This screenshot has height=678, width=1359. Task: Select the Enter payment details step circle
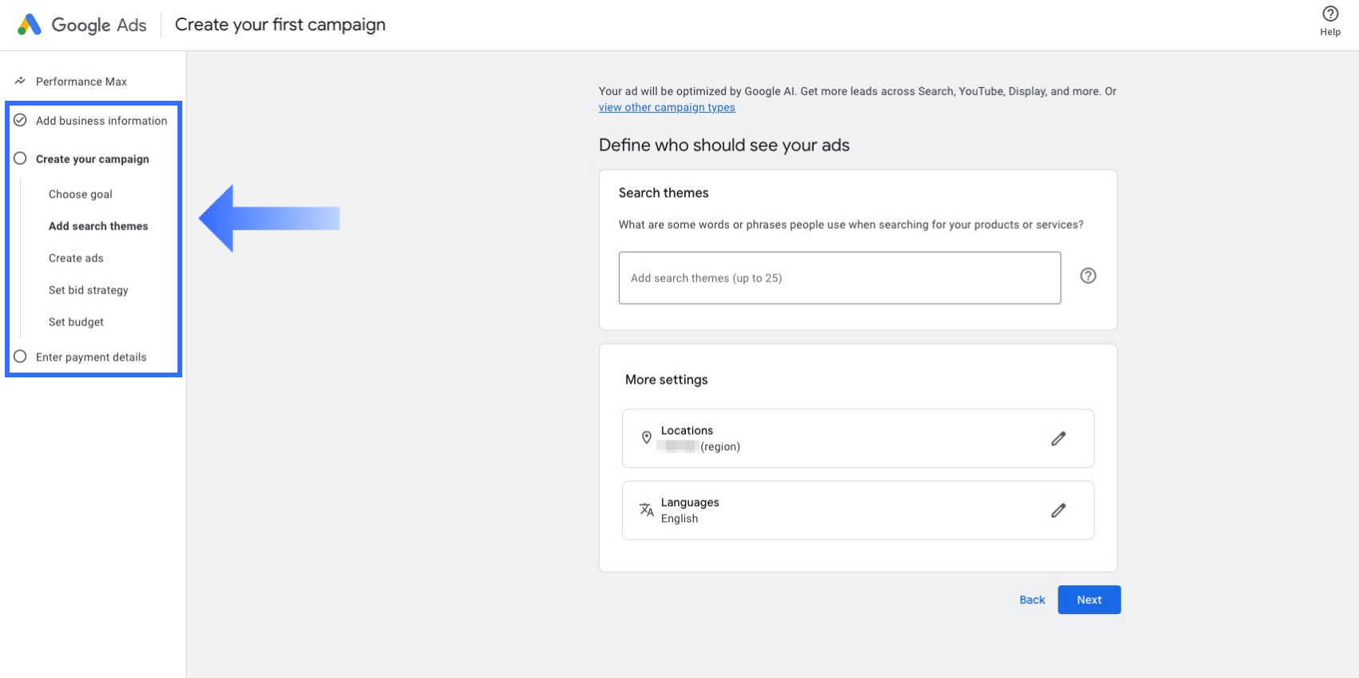point(20,357)
